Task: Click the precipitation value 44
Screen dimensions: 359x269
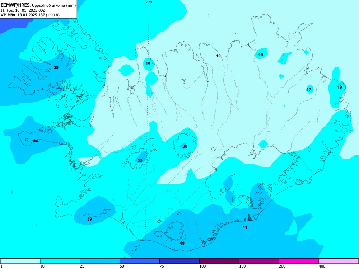Action: [36, 141]
